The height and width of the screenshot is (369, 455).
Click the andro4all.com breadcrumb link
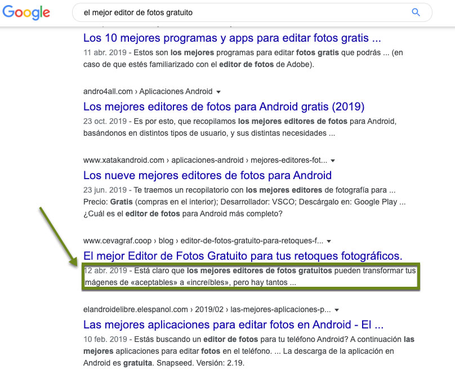click(106, 91)
